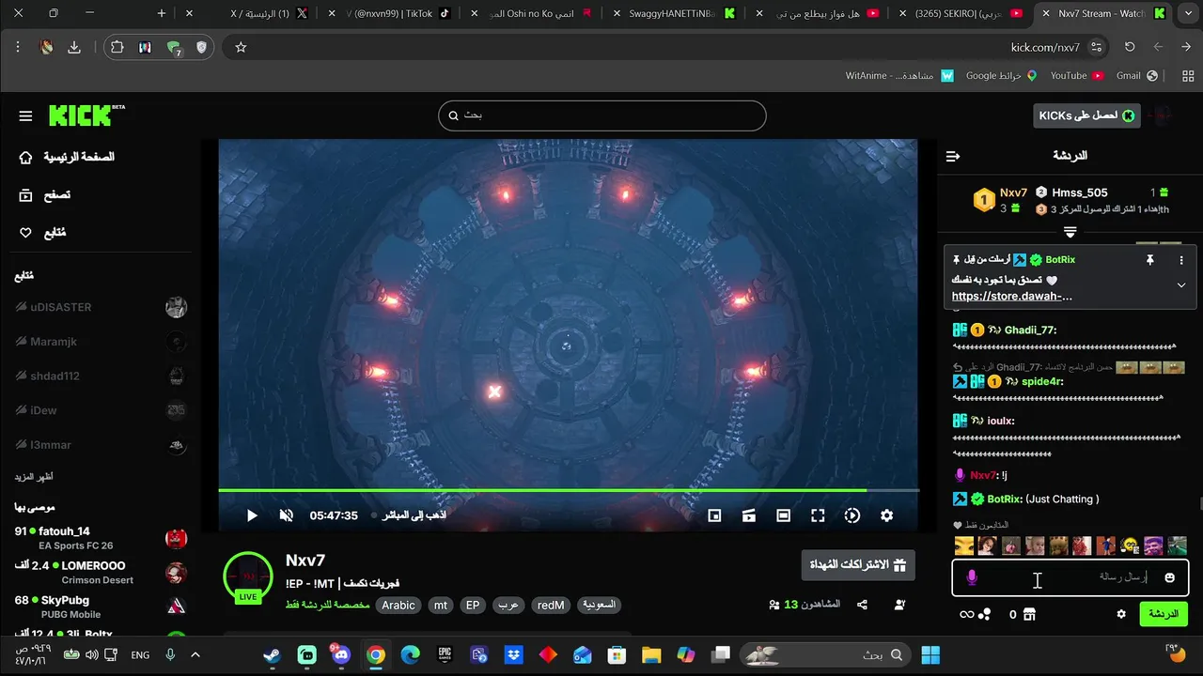Select the redM tag
Image resolution: width=1203 pixels, height=676 pixels.
click(x=551, y=606)
